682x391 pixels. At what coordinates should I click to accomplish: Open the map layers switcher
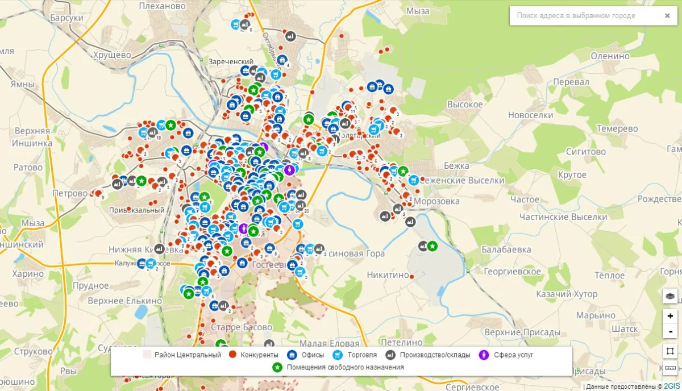tap(670, 296)
